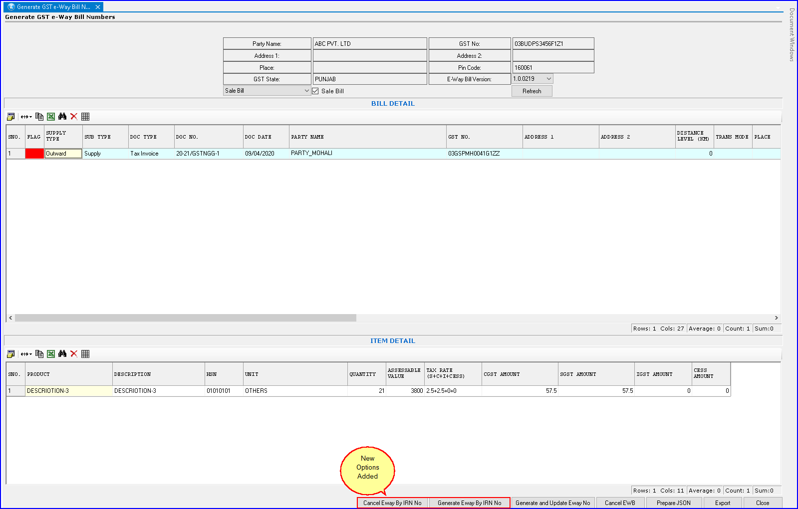Click the copy icon in the Bill Detail toolbar
This screenshot has height=509, width=798.
[x=39, y=117]
